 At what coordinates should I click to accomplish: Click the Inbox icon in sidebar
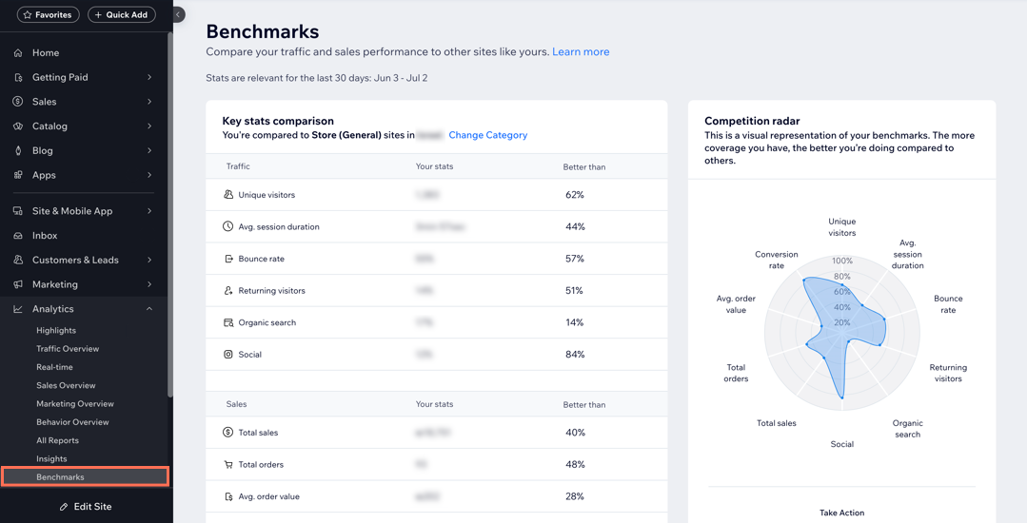[x=18, y=236]
